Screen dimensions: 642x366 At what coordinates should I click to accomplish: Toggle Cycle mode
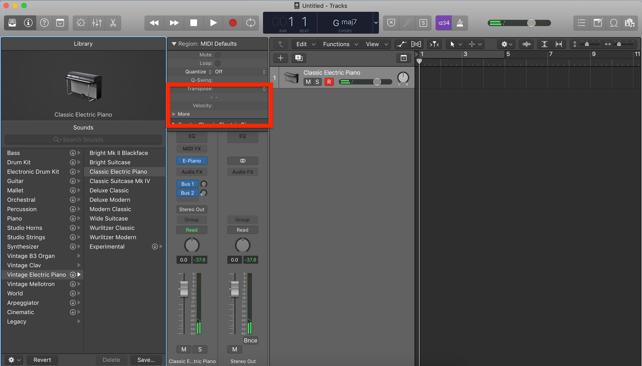point(251,23)
